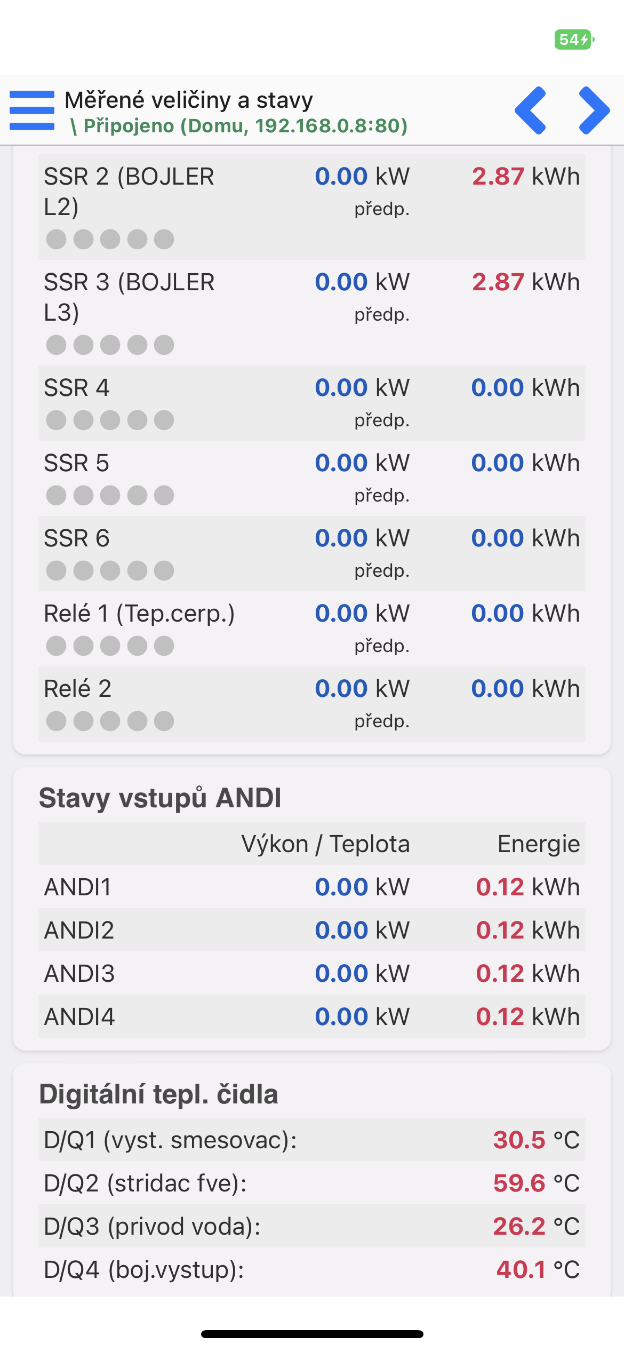Tap last status dot under SSR 6

164,571
